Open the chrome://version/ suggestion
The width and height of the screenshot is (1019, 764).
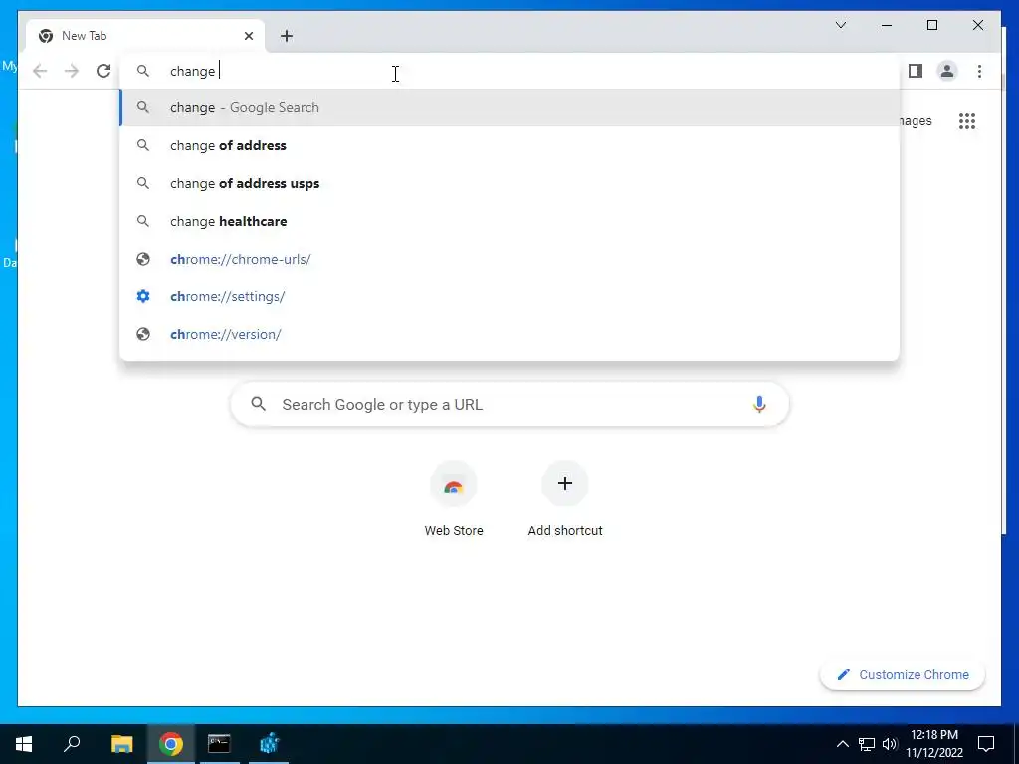coord(509,334)
